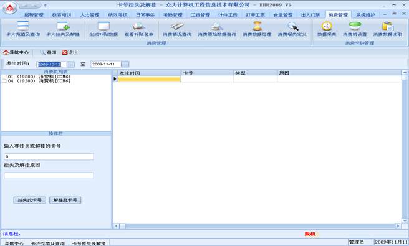
Task: Switch to 出入门禁 ribbon tab
Action: point(310,15)
